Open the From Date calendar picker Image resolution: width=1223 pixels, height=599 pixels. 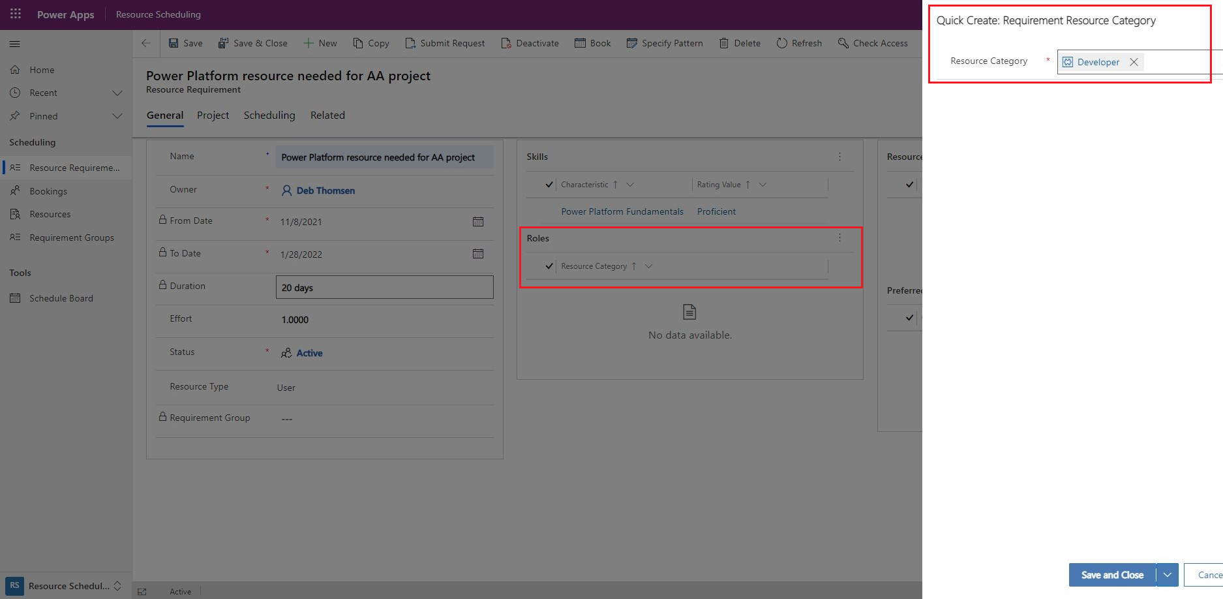click(x=478, y=222)
